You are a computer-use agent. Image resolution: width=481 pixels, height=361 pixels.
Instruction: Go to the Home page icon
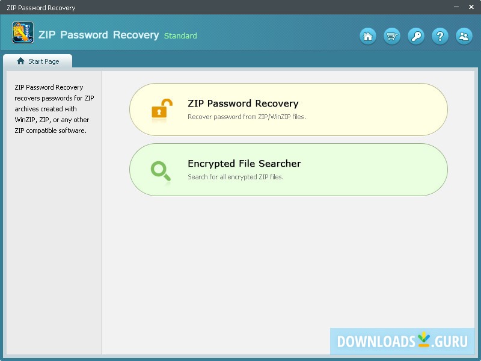[x=368, y=37]
